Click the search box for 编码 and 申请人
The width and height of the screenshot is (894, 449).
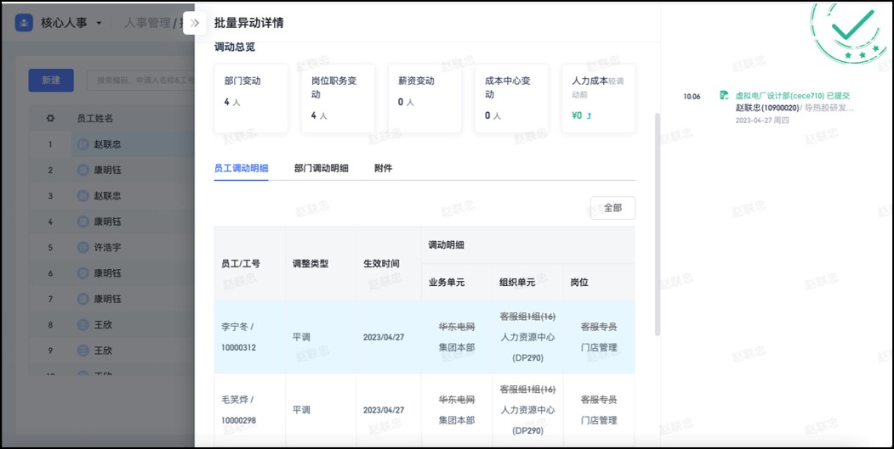point(140,80)
